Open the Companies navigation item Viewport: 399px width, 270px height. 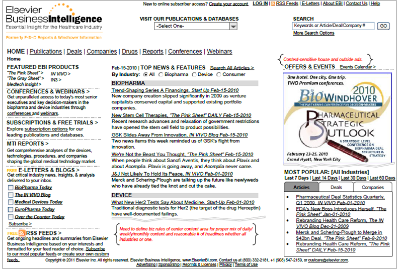[102, 52]
